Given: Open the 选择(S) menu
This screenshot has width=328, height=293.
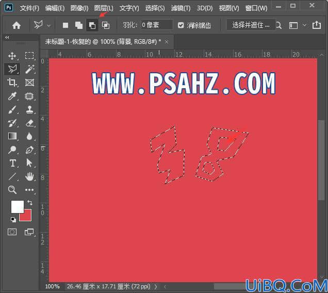Looking at the screenshot, I should click(x=155, y=8).
